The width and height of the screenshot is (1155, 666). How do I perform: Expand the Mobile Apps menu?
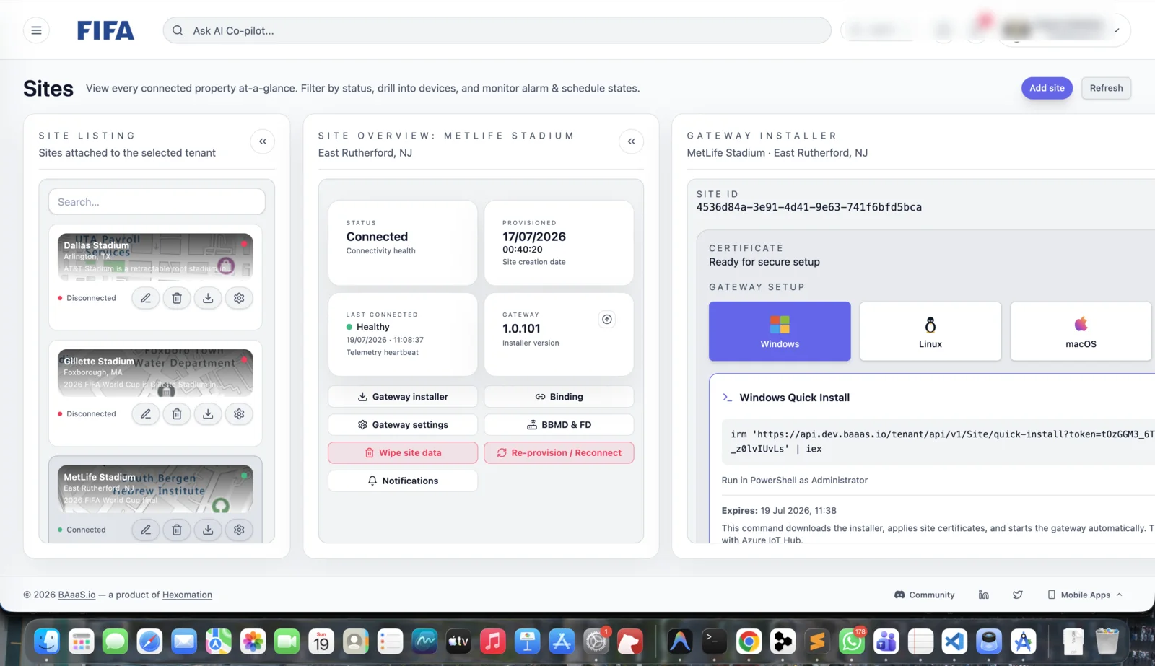1085,595
